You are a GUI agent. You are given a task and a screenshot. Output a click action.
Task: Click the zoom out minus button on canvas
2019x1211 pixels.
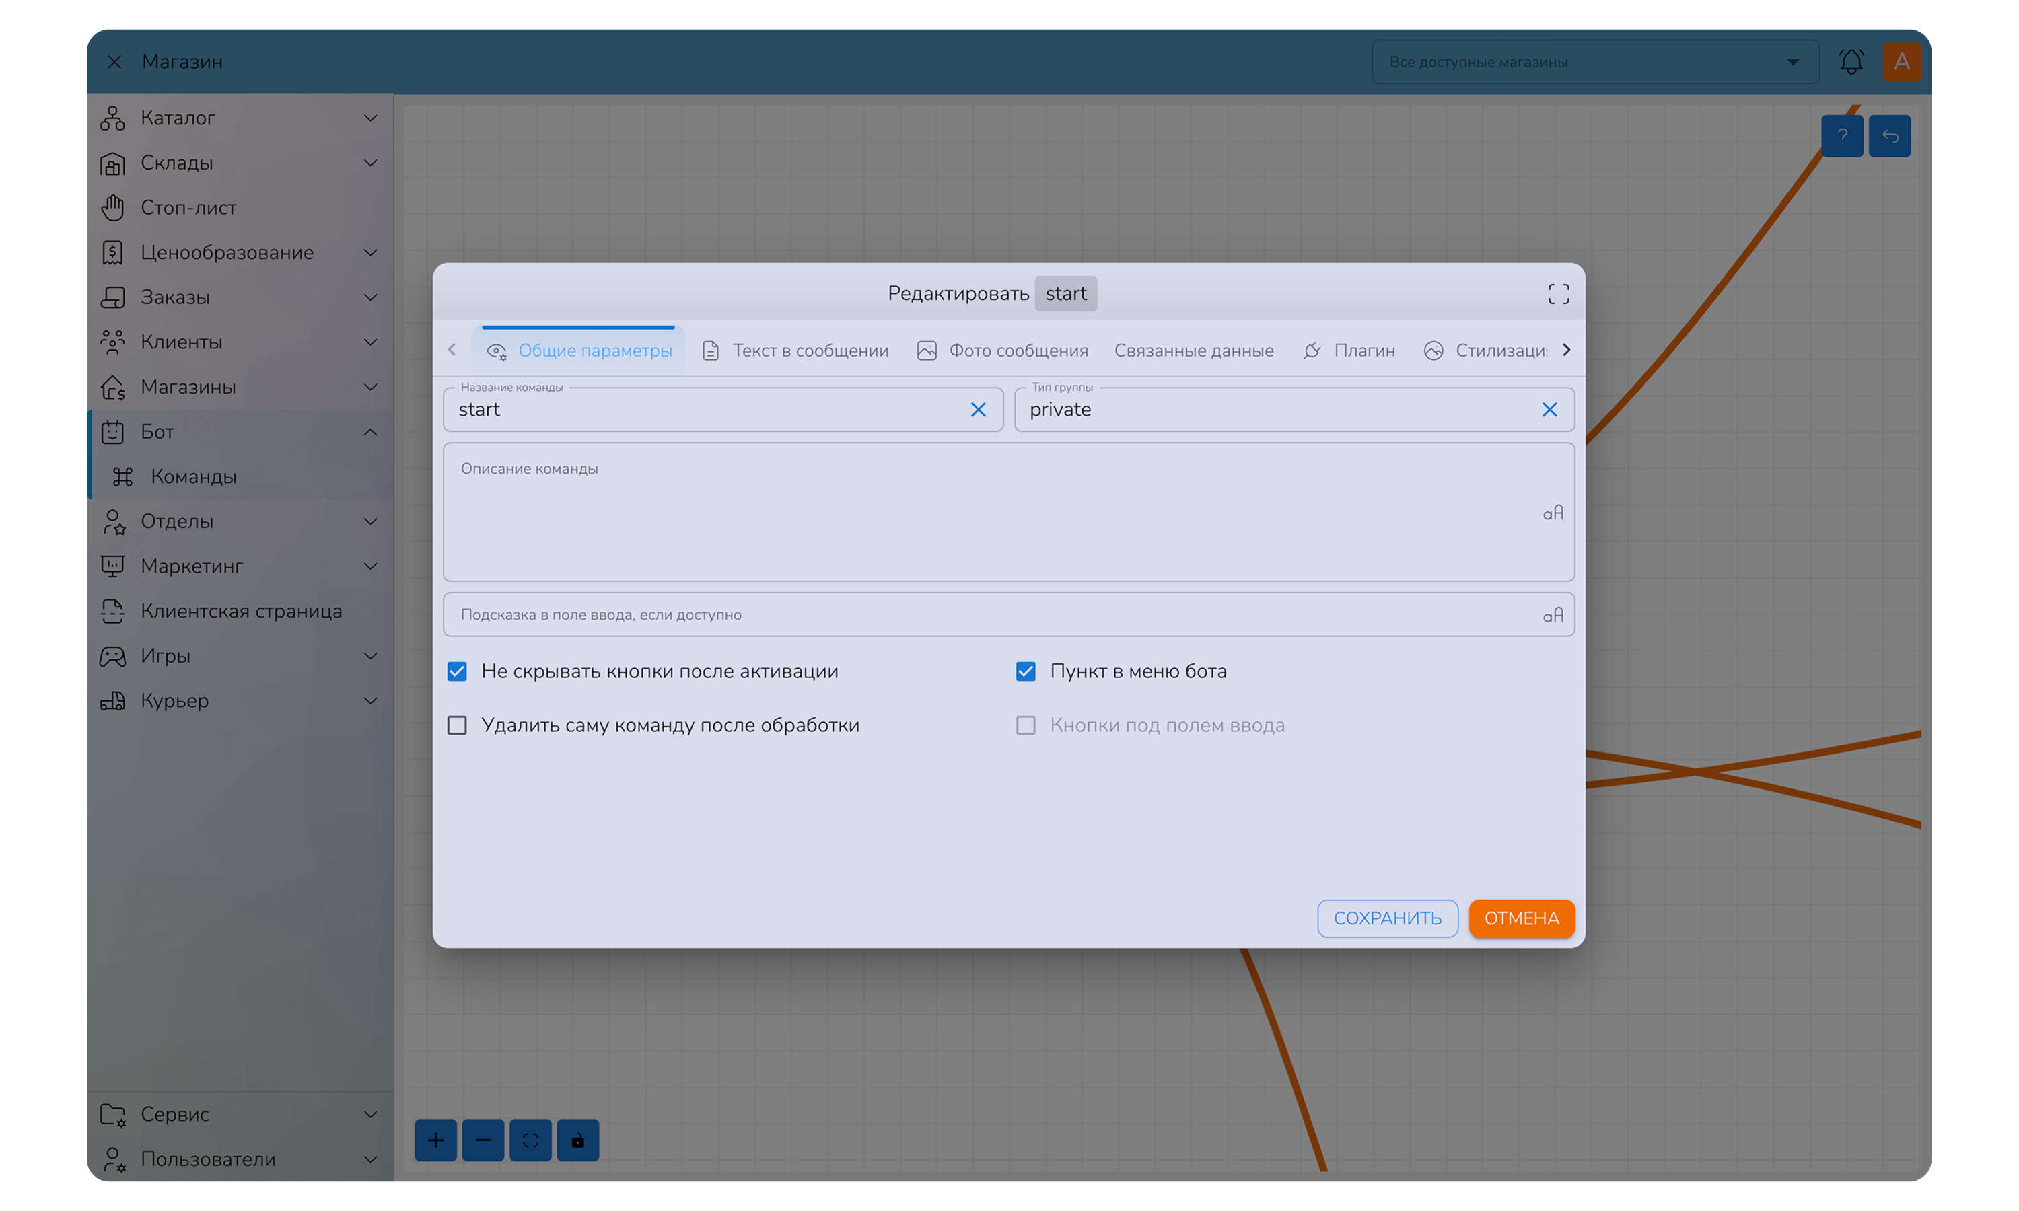click(x=483, y=1140)
